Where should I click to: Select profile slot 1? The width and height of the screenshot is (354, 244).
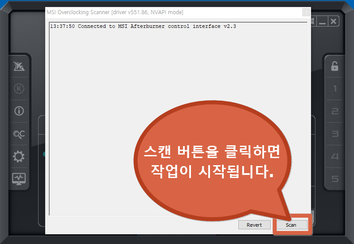tap(335, 89)
